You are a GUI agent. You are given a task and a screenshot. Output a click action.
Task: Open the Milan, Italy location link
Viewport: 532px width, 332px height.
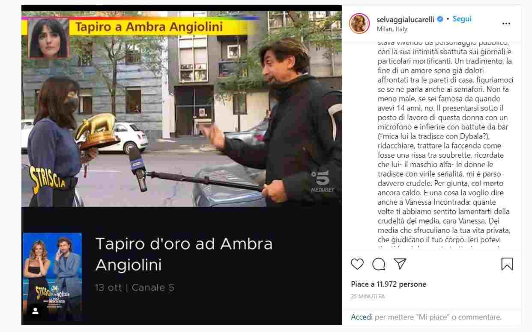(x=392, y=29)
